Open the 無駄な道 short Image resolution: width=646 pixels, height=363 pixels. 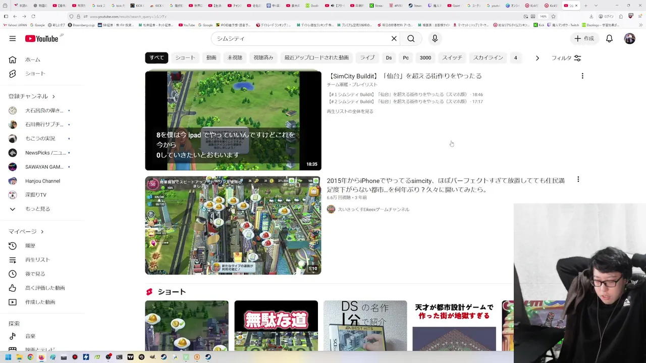coord(276,326)
